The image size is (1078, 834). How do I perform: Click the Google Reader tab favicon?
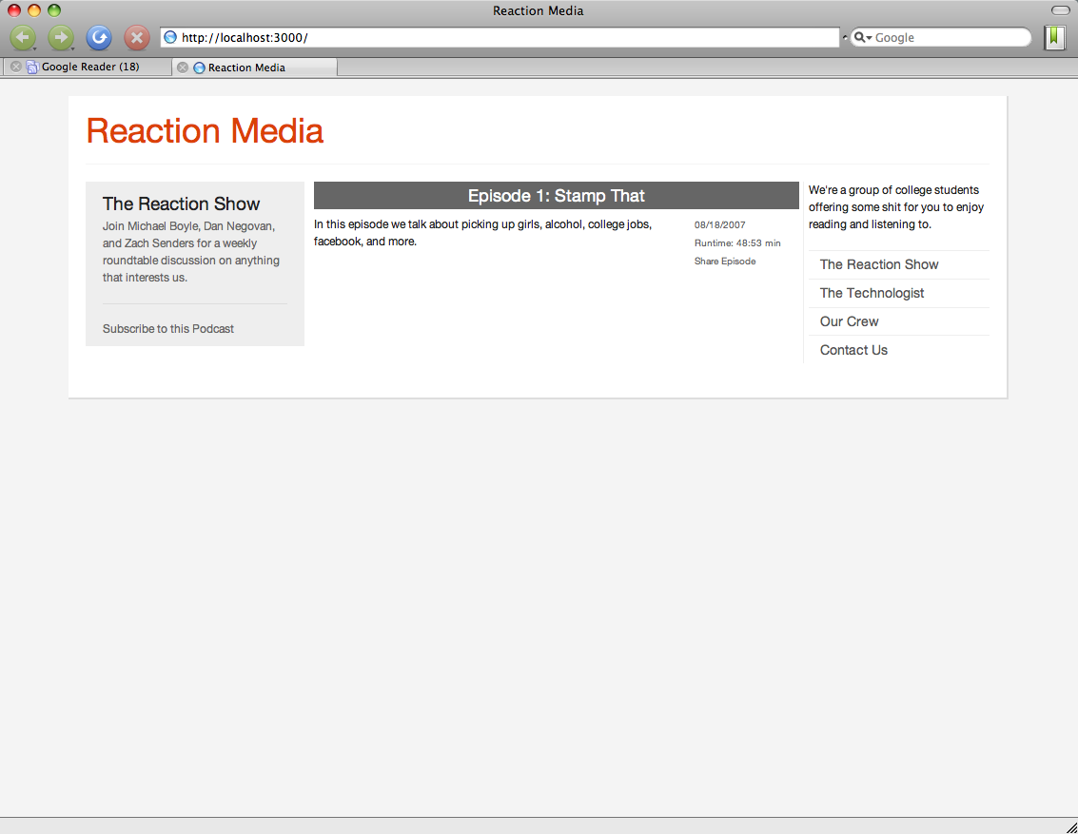pyautogui.click(x=31, y=67)
